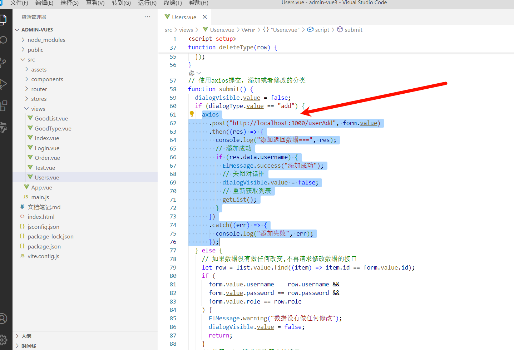Click 'getList();' on line 71

coord(239,199)
